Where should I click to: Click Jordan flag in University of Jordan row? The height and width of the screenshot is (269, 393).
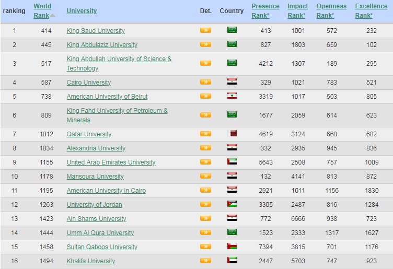pyautogui.click(x=232, y=204)
